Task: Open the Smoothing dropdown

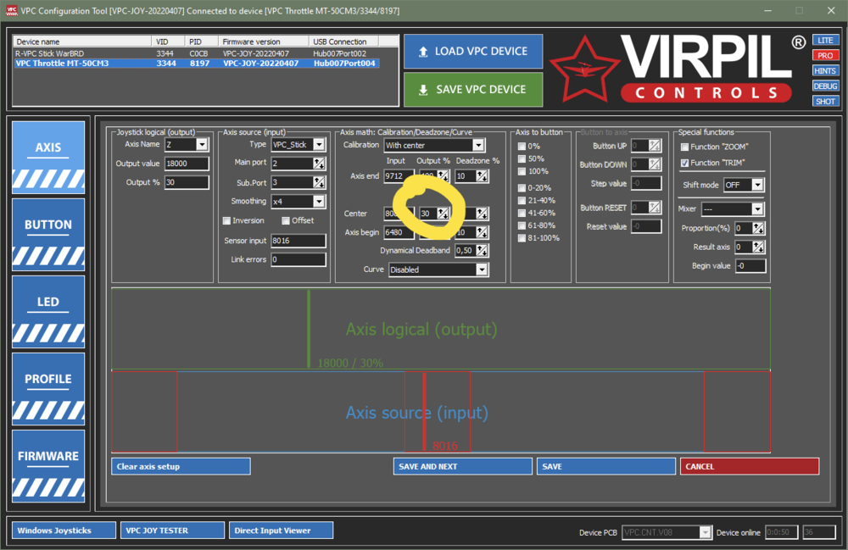Action: pyautogui.click(x=319, y=202)
